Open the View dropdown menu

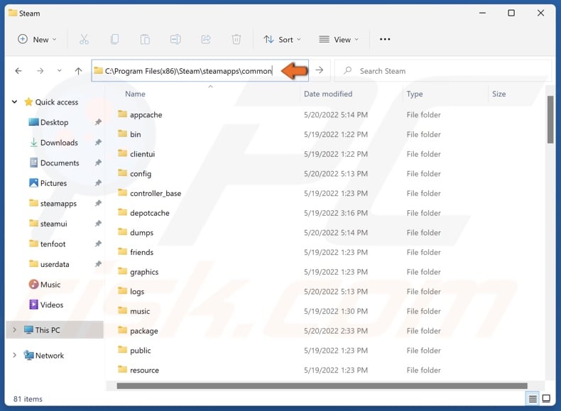click(x=339, y=39)
